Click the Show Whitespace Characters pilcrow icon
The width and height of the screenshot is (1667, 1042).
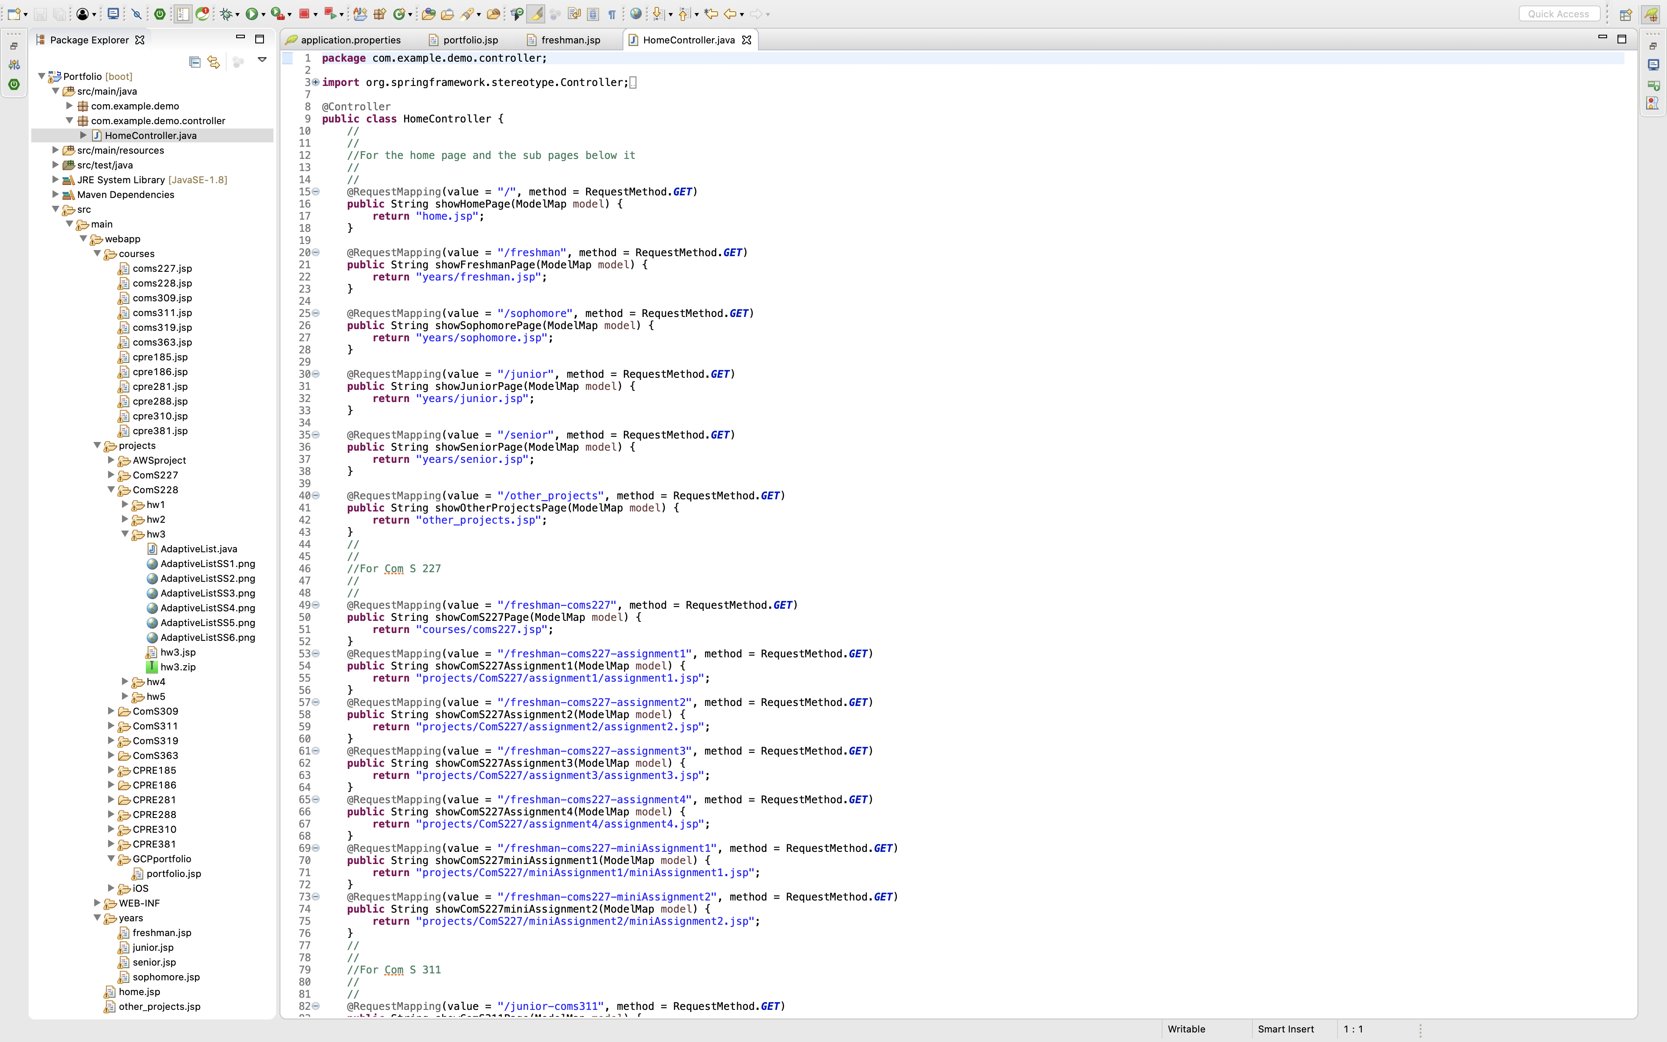coord(612,14)
